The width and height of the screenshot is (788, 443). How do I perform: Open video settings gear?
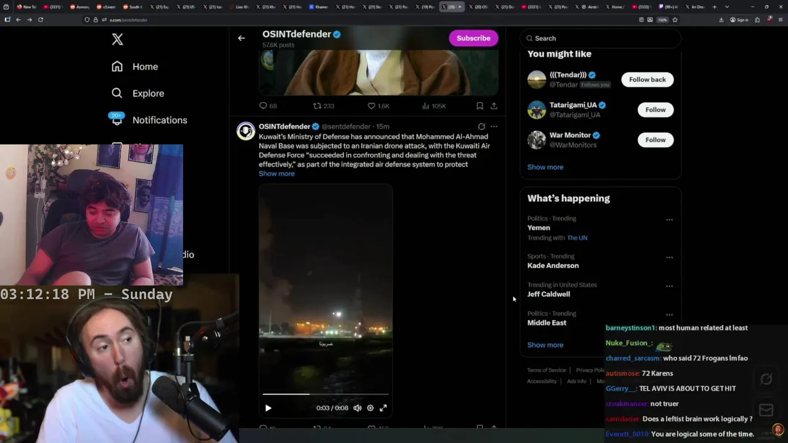point(370,408)
